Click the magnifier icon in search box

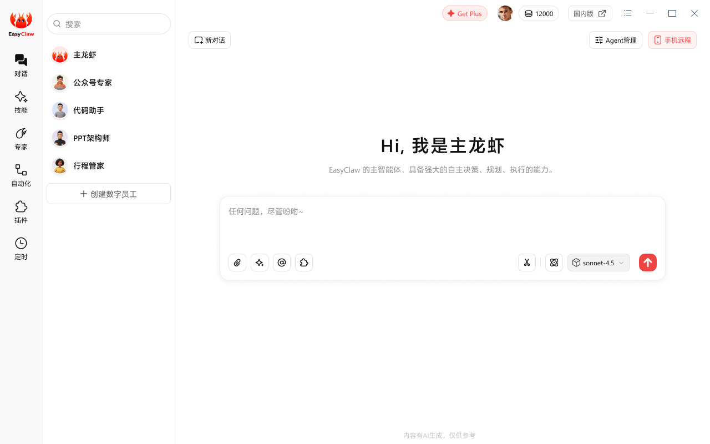click(x=57, y=24)
